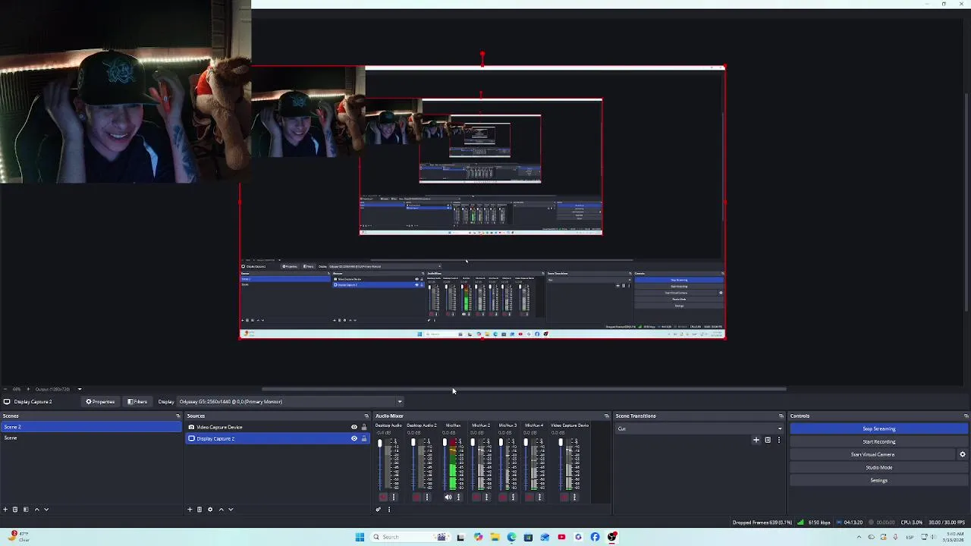Open the Cut transition dropdown
Screen dimensions: 971x546
pos(699,428)
